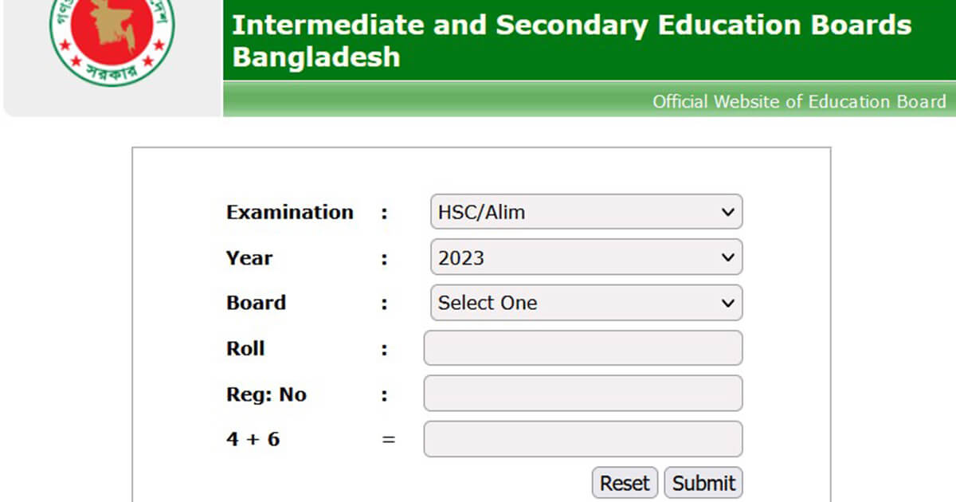Click the Submit button
Image resolution: width=956 pixels, height=502 pixels.
[x=703, y=482]
